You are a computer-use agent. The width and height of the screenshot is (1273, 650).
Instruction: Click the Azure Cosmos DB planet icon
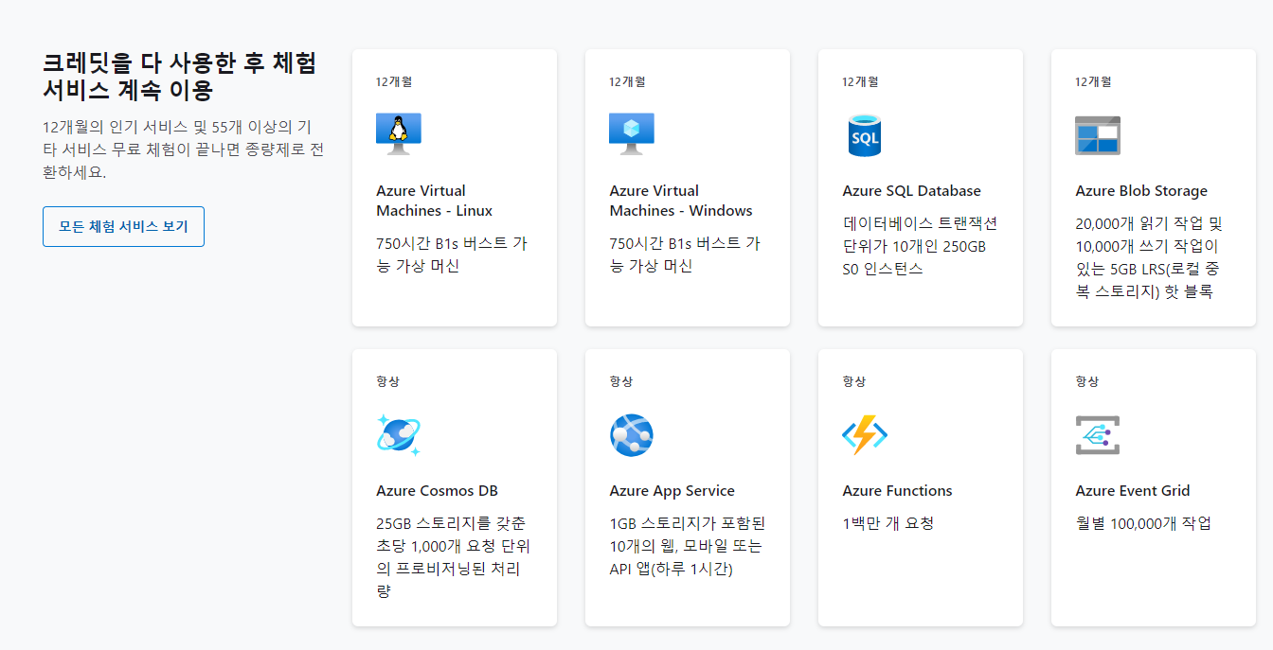[x=399, y=435]
